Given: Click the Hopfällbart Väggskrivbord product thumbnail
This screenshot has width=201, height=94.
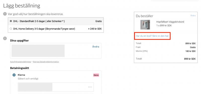Looking at the screenshot, I should [x=145, y=24].
